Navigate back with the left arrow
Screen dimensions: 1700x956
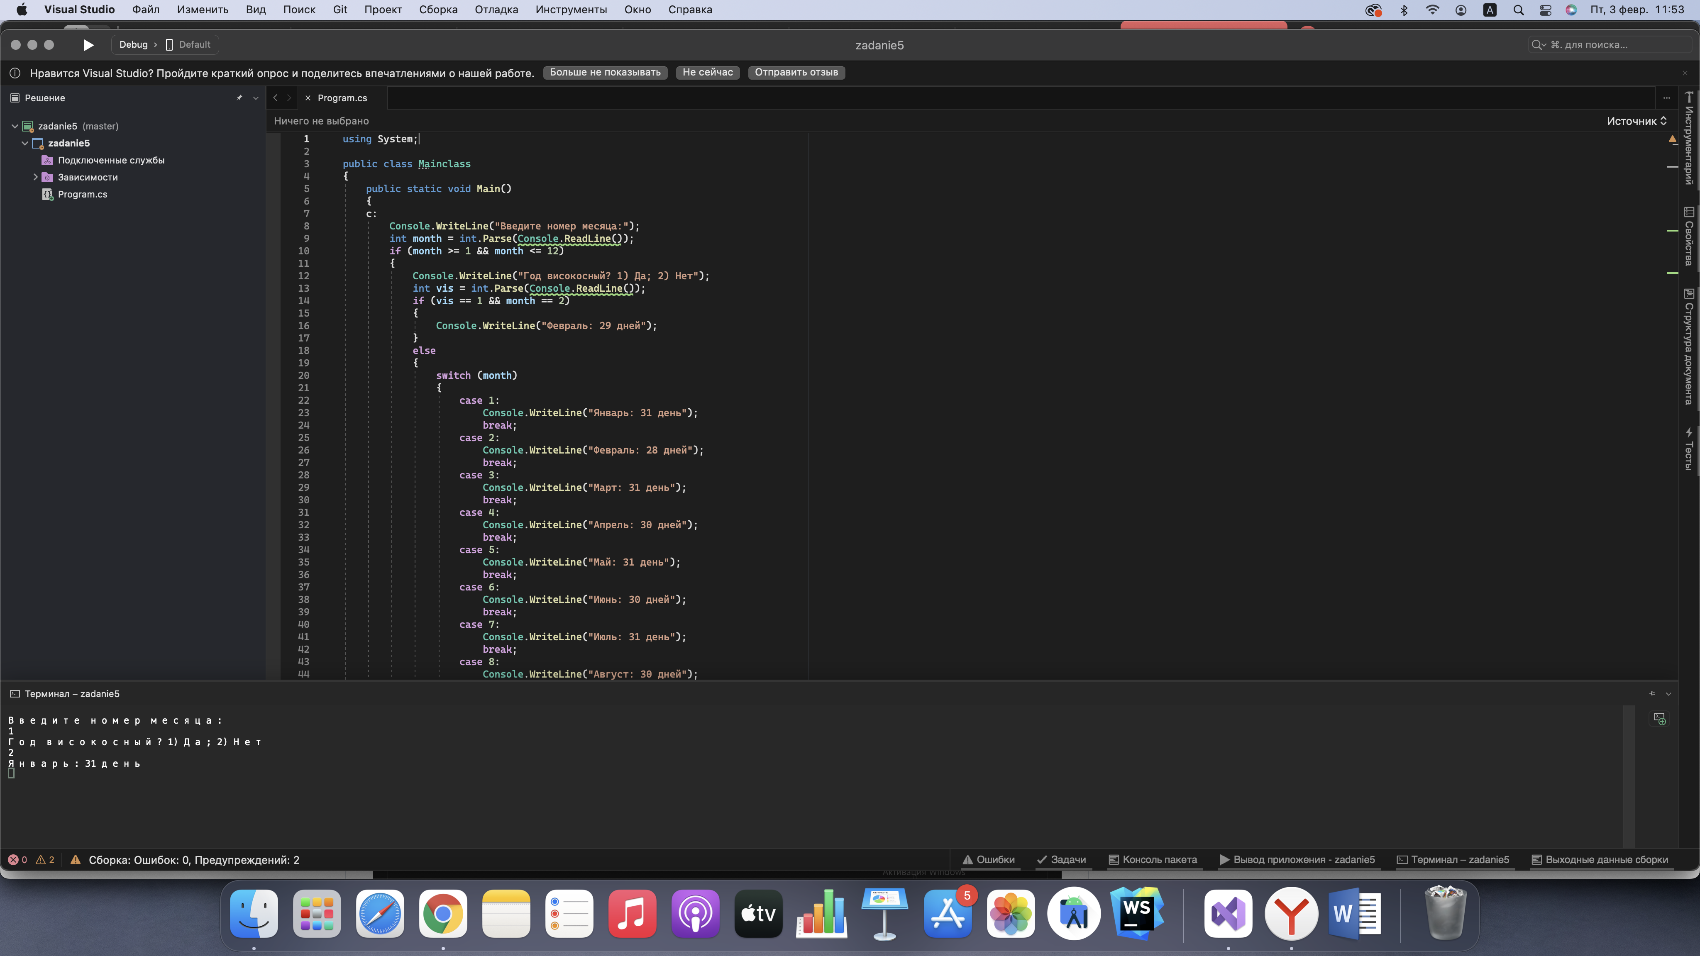(275, 98)
